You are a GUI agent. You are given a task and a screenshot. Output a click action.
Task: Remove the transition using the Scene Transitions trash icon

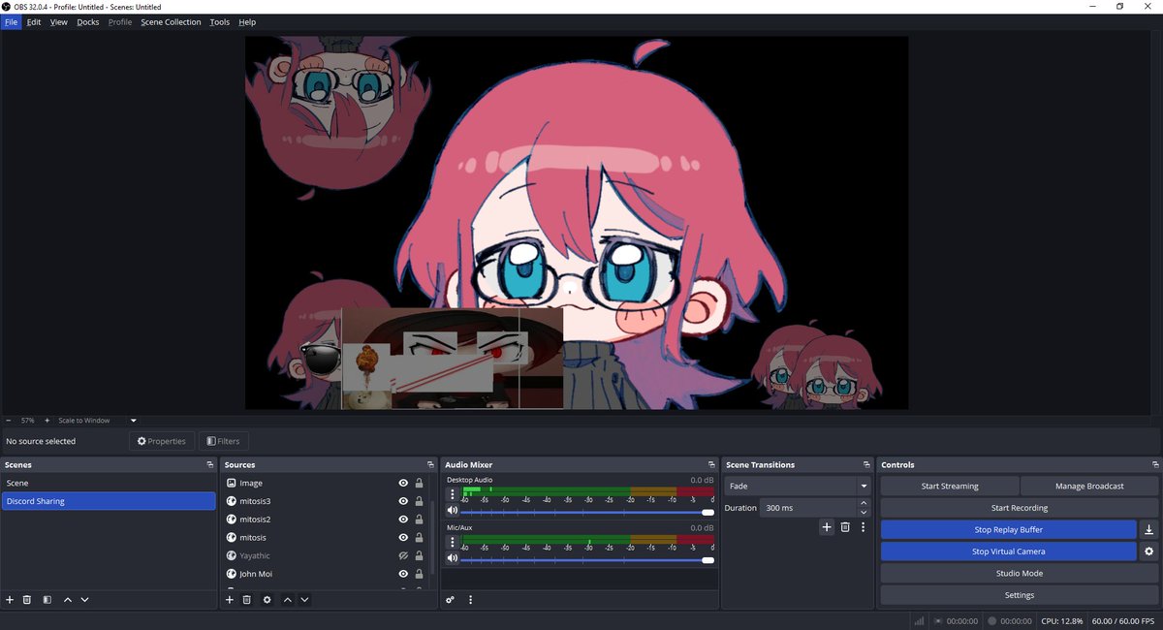[845, 527]
